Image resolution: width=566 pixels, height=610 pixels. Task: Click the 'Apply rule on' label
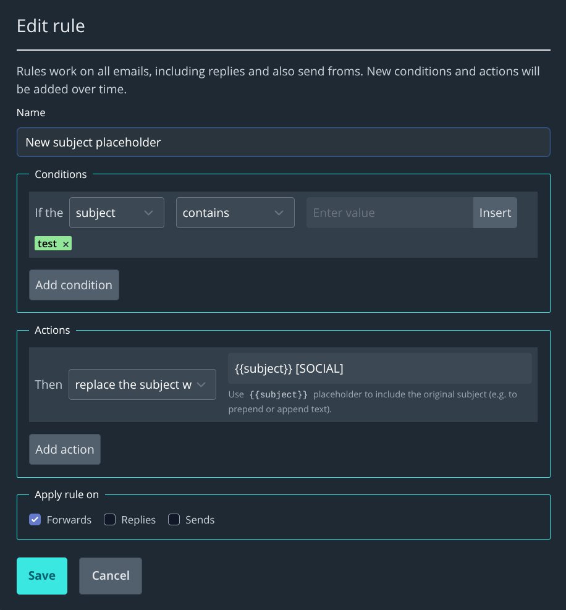tap(67, 494)
